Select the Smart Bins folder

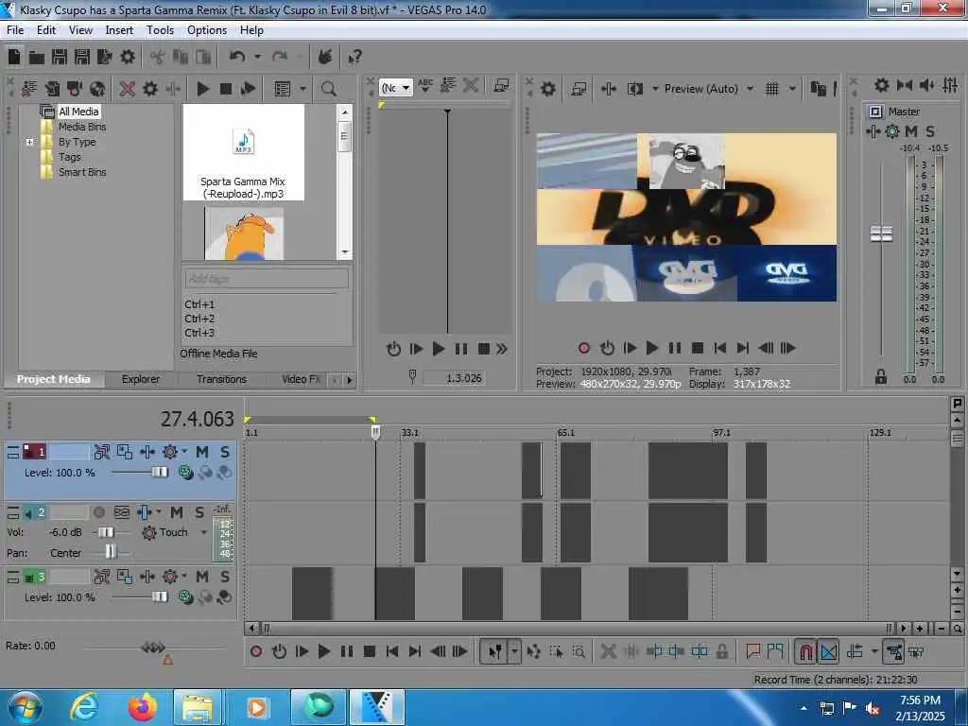click(82, 172)
